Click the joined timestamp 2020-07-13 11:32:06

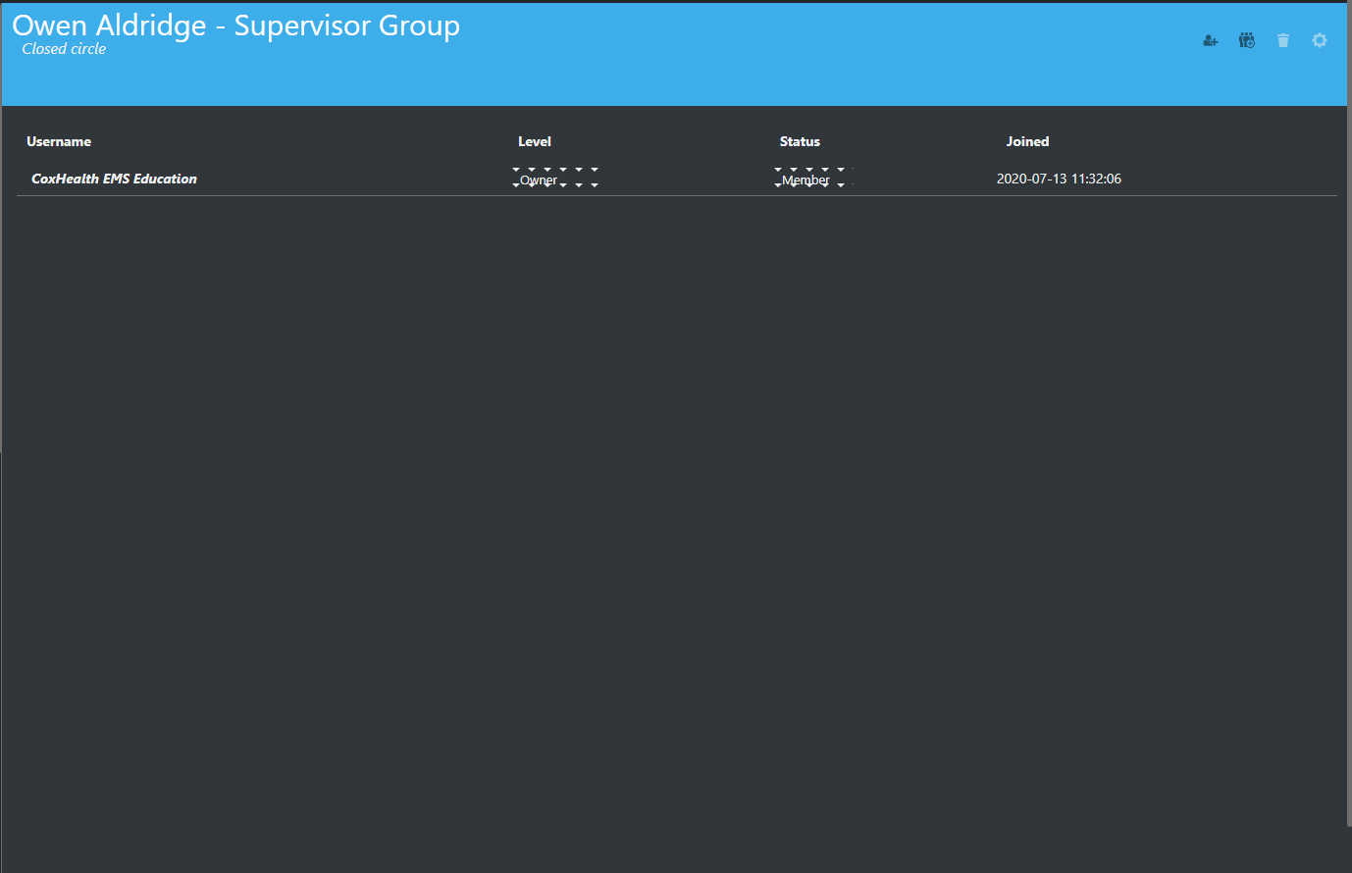pos(1060,179)
